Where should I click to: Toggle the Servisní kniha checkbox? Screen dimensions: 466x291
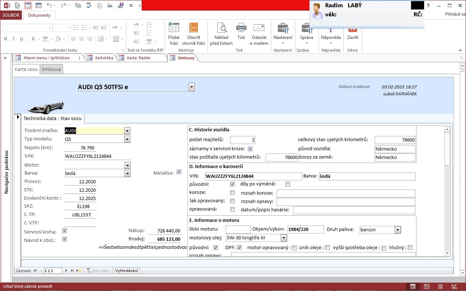tap(65, 231)
